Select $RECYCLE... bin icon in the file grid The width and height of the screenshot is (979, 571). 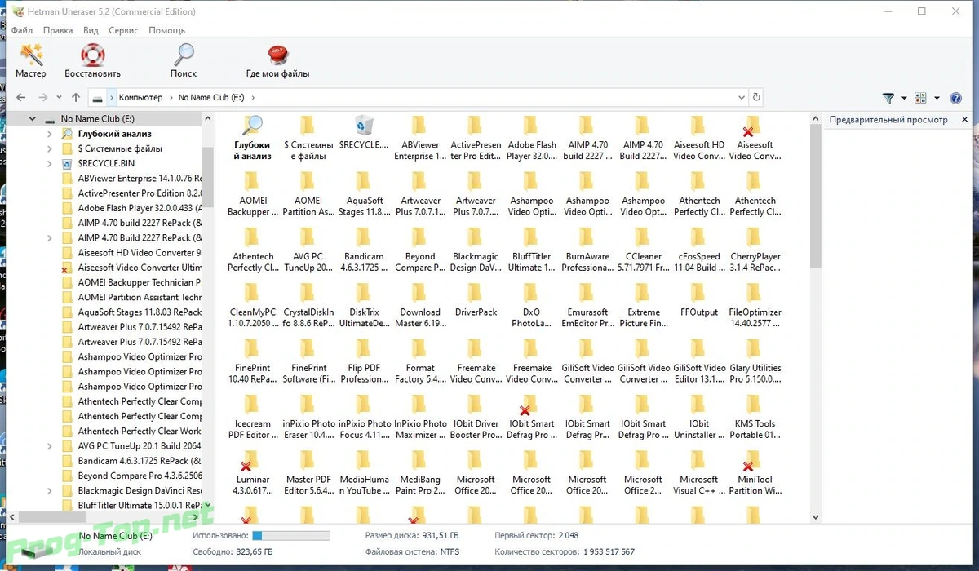364,133
